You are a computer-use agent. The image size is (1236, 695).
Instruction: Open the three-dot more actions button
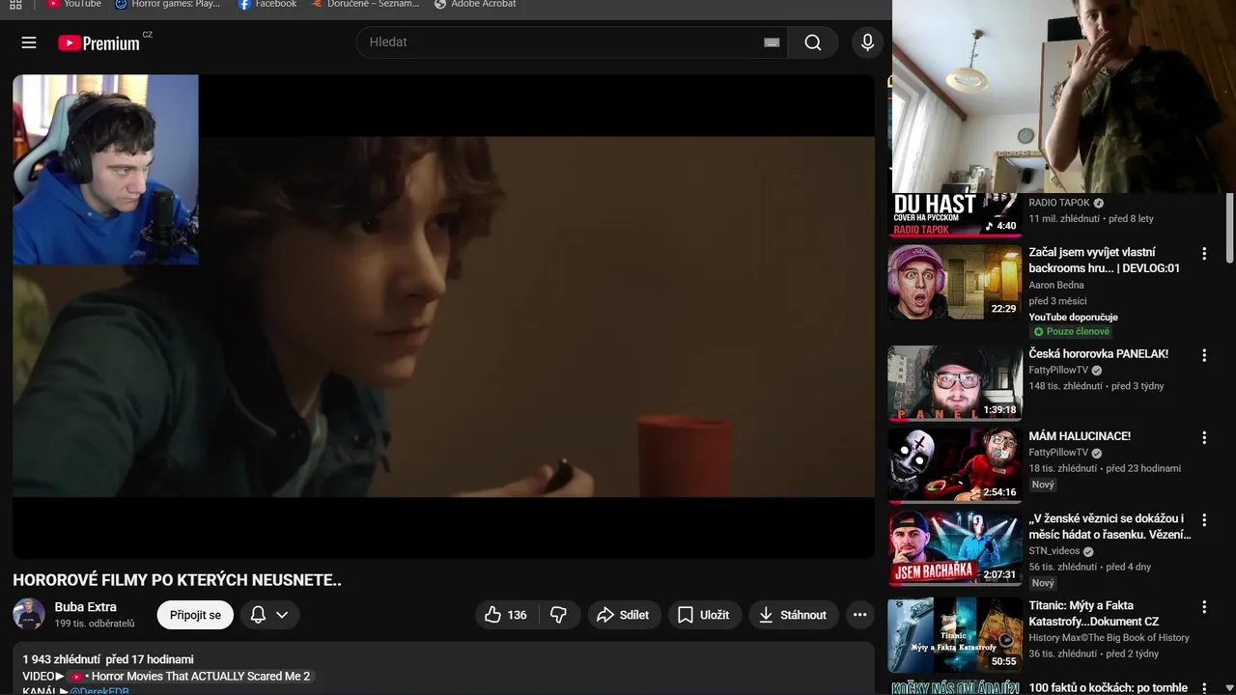point(859,615)
